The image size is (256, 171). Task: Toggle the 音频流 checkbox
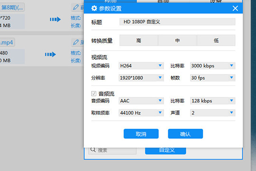(x=94, y=94)
